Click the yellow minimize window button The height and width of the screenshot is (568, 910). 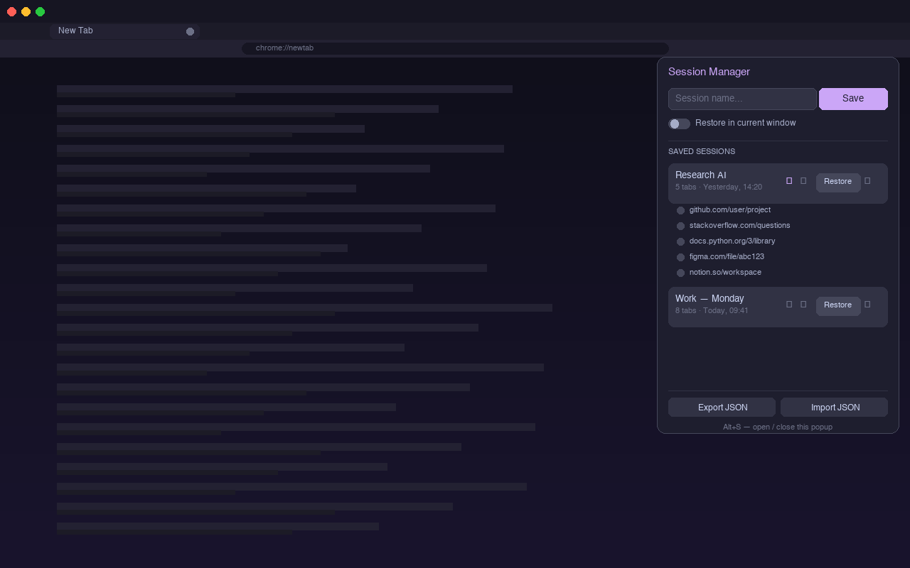26,11
